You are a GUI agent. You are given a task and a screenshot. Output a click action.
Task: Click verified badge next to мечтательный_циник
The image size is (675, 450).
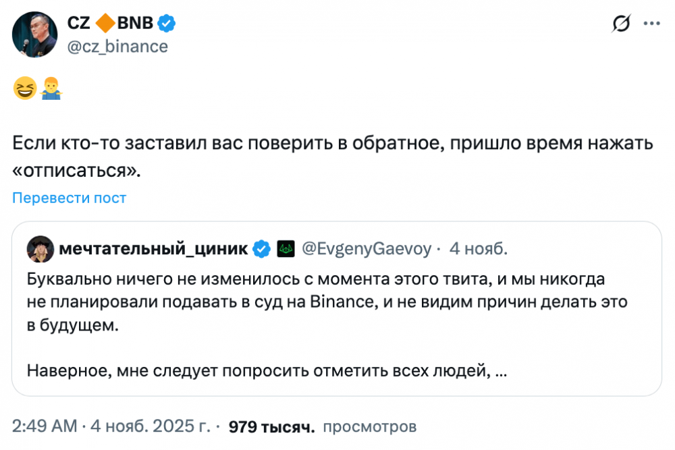tap(261, 249)
